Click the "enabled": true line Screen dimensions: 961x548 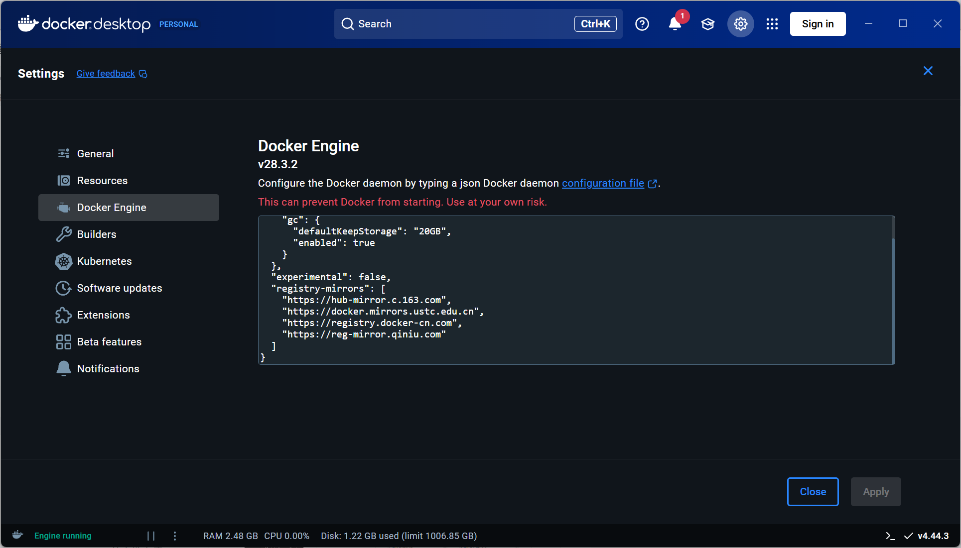click(x=334, y=243)
